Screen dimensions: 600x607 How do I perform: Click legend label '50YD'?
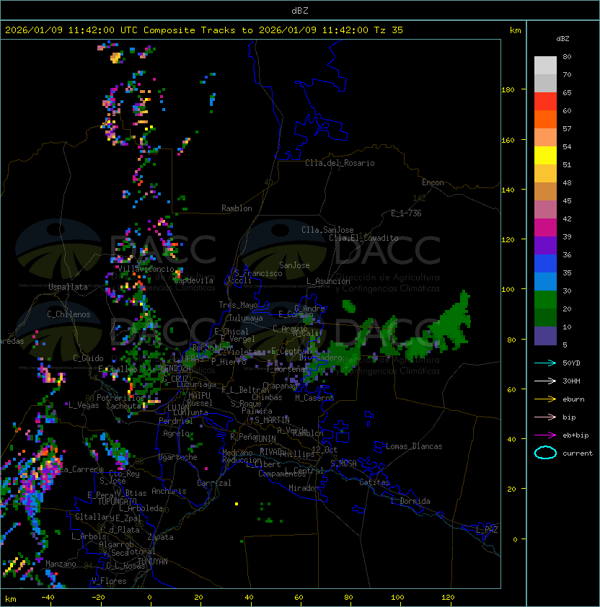point(571,363)
